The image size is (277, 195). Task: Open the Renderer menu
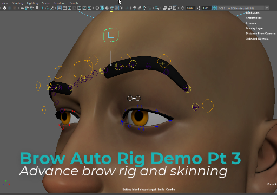(x=60, y=3)
